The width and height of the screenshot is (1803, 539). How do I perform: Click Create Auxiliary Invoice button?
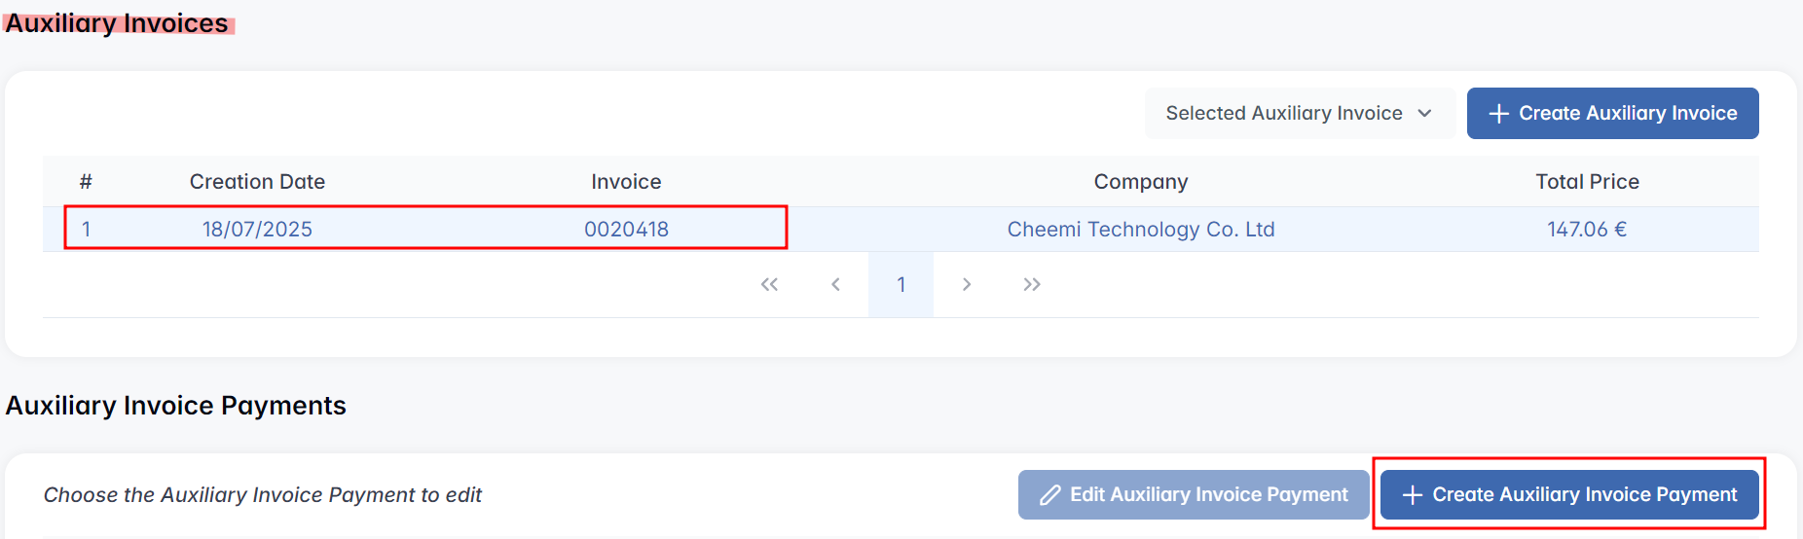point(1612,114)
